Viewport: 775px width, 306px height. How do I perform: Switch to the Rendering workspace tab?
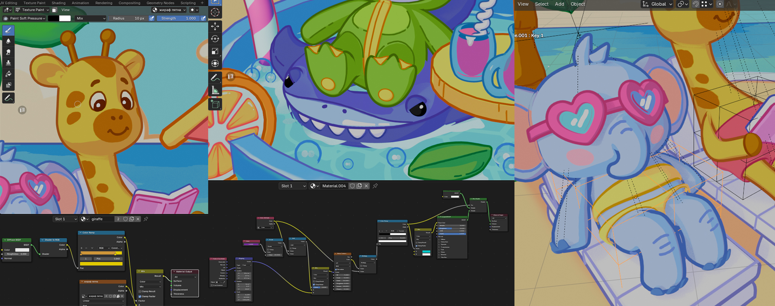[104, 3]
